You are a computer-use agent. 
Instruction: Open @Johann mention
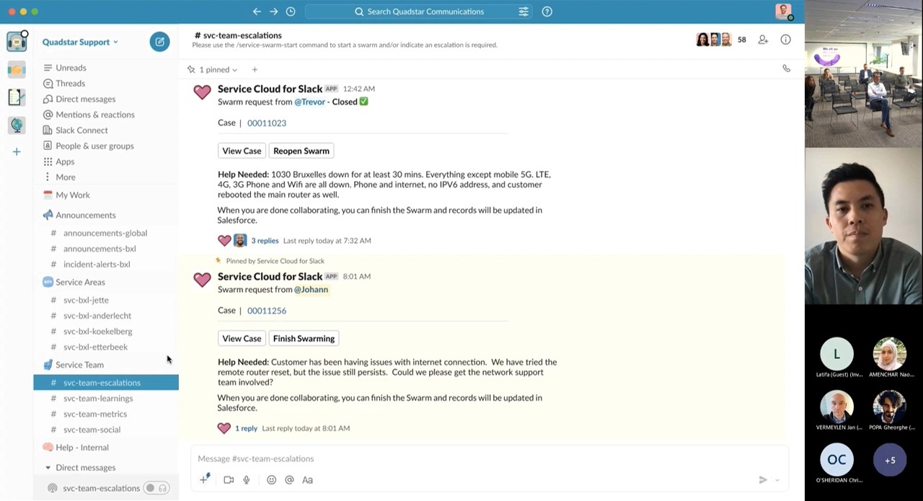(311, 289)
